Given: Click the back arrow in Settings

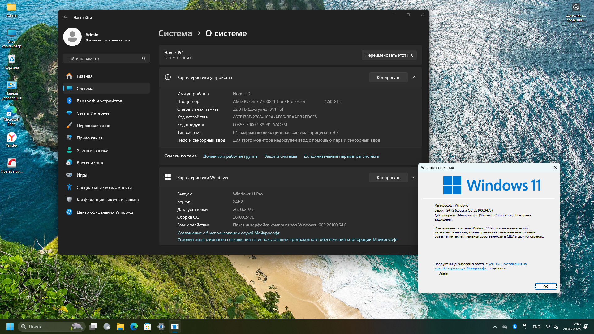Looking at the screenshot, I should click(x=66, y=18).
